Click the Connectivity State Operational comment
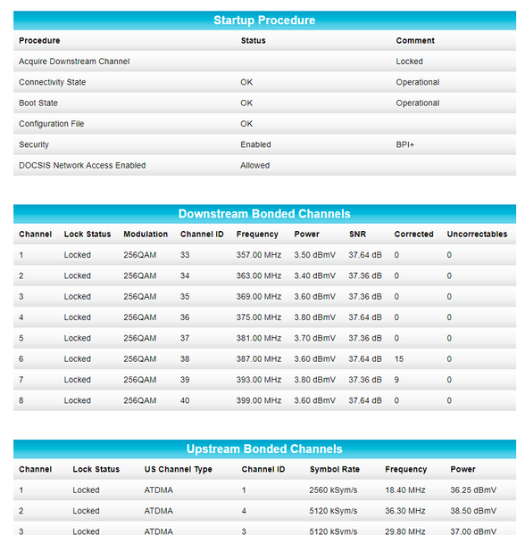 click(417, 82)
